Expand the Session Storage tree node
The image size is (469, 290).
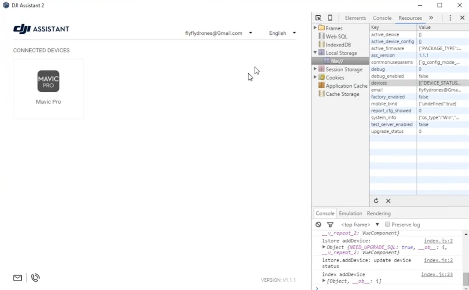[x=315, y=69]
